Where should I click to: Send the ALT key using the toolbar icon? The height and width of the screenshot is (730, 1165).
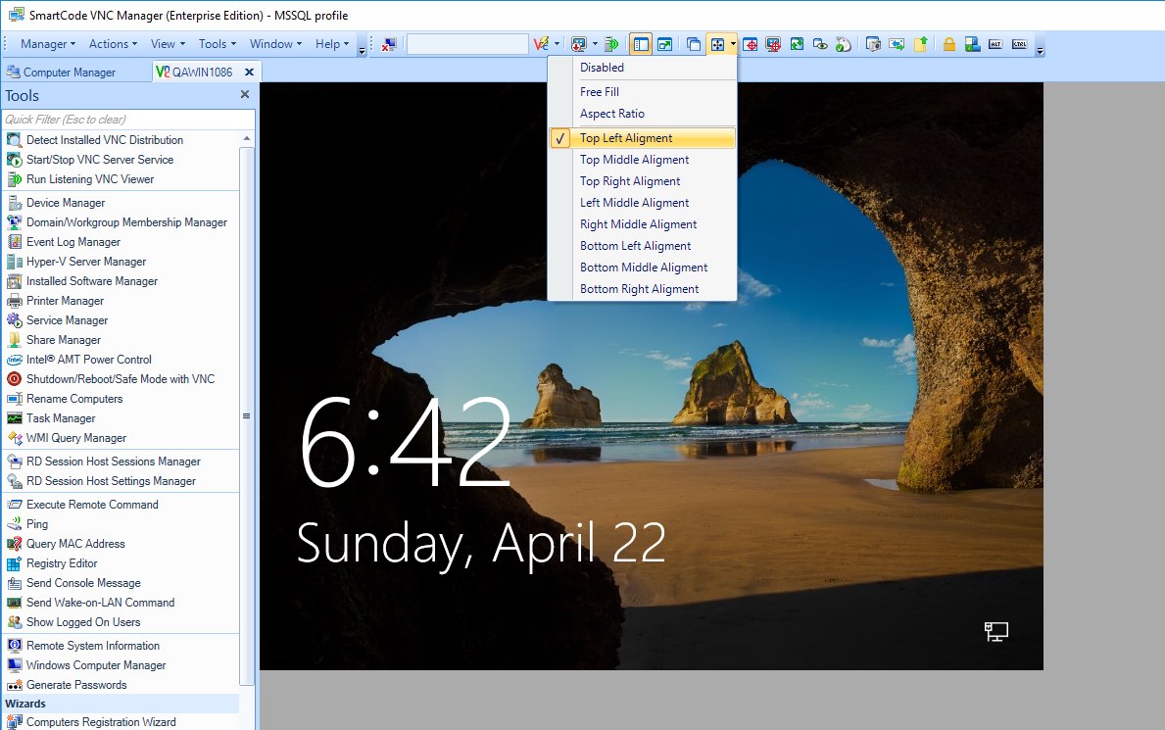point(997,44)
